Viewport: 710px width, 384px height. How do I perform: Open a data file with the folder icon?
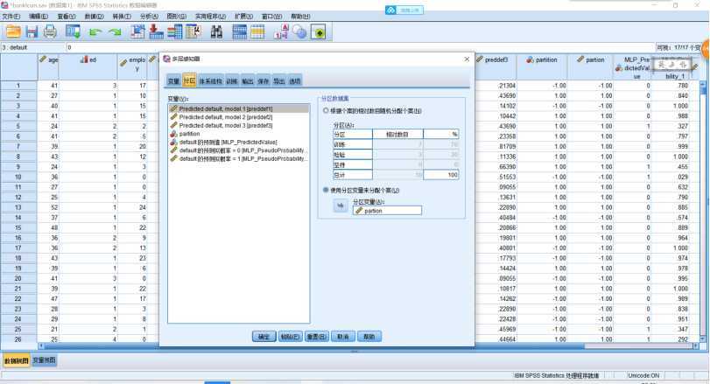[x=12, y=31]
